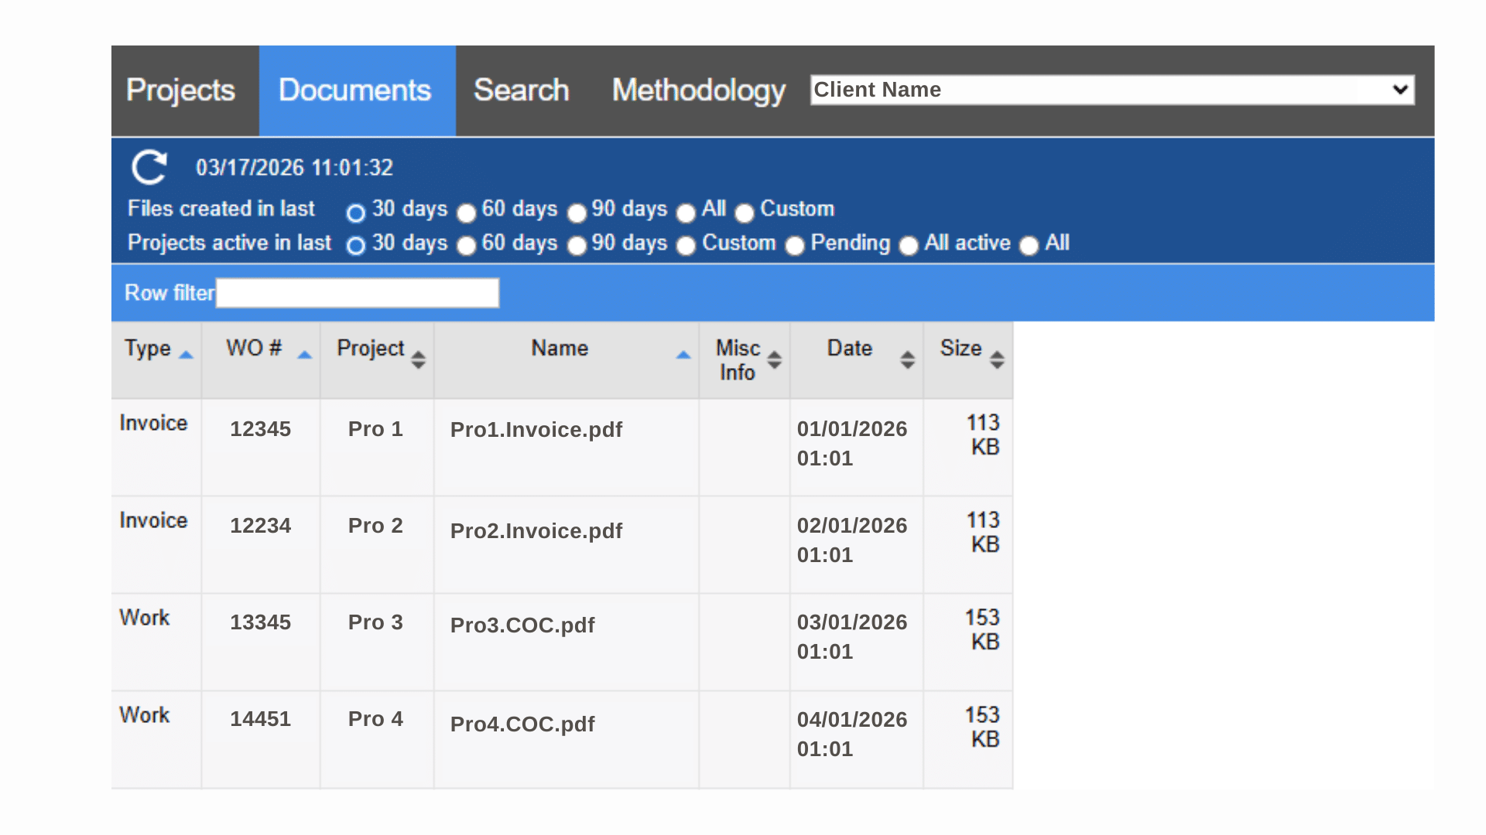Toggle Size column sort arrows
1486x835 pixels.
(997, 360)
